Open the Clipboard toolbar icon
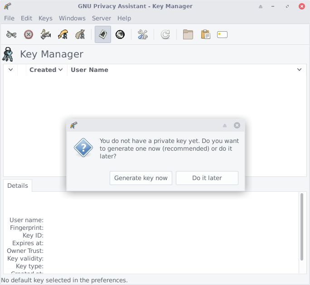The height and width of the screenshot is (285, 310). [205, 34]
